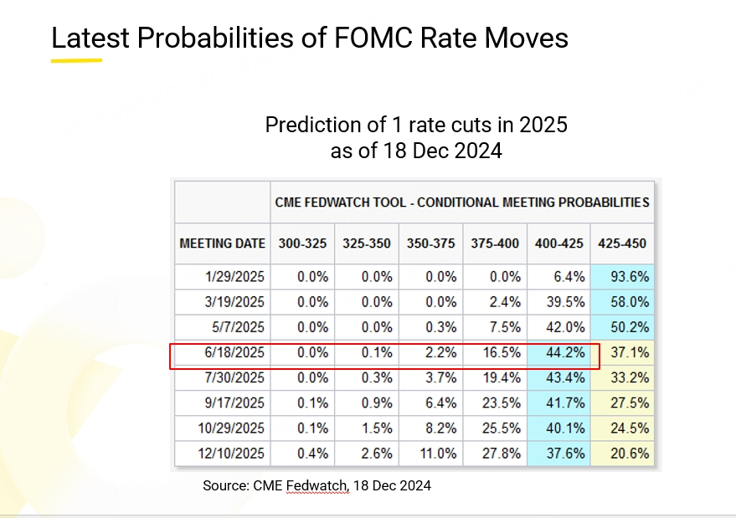Select the 300-325 column header
This screenshot has width=736, height=518.
302,244
